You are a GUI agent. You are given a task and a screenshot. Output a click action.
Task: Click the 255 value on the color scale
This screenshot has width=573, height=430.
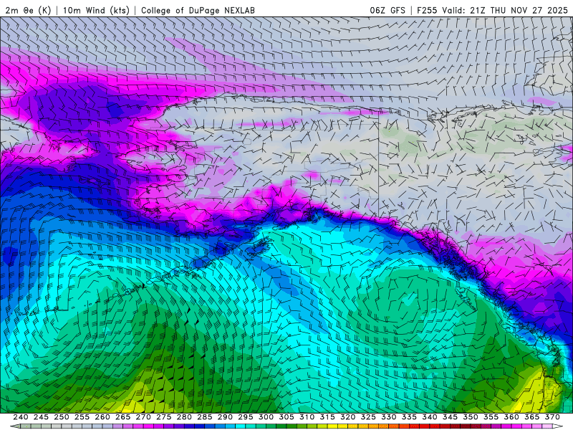pos(82,417)
